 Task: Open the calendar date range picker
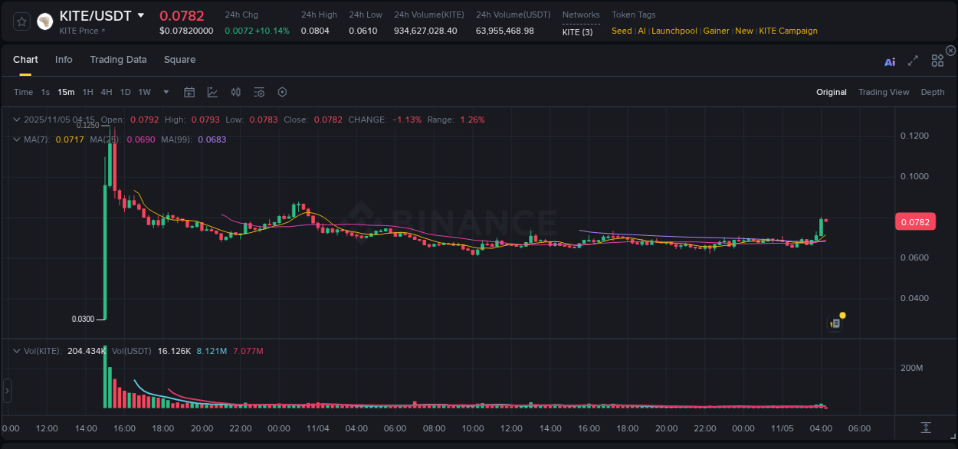point(189,92)
